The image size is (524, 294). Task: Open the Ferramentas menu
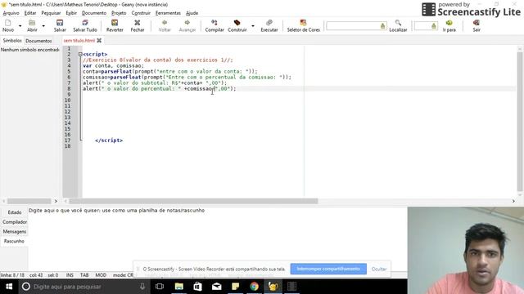point(168,13)
